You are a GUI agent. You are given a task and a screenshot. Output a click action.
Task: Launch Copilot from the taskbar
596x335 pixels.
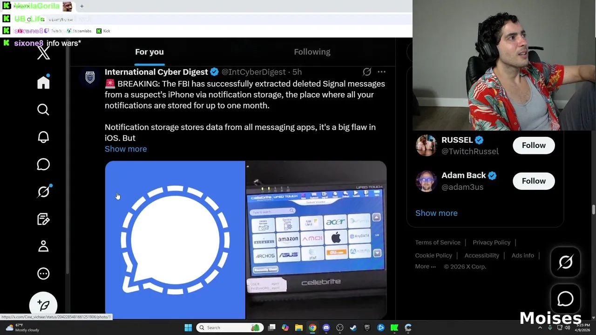(285, 328)
